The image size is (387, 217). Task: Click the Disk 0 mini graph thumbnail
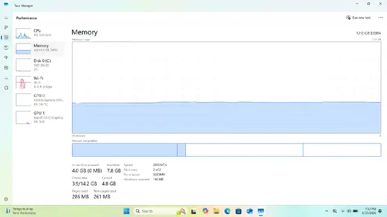click(x=24, y=65)
